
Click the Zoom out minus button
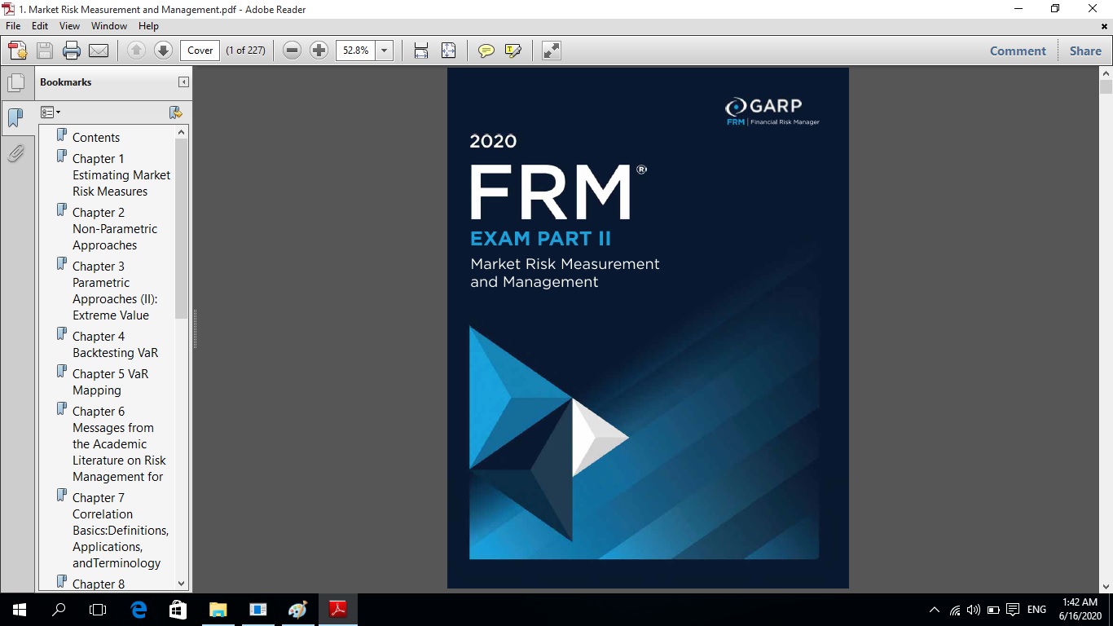point(293,51)
